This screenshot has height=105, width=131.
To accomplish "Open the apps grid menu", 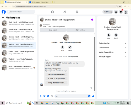I will [116, 12].
